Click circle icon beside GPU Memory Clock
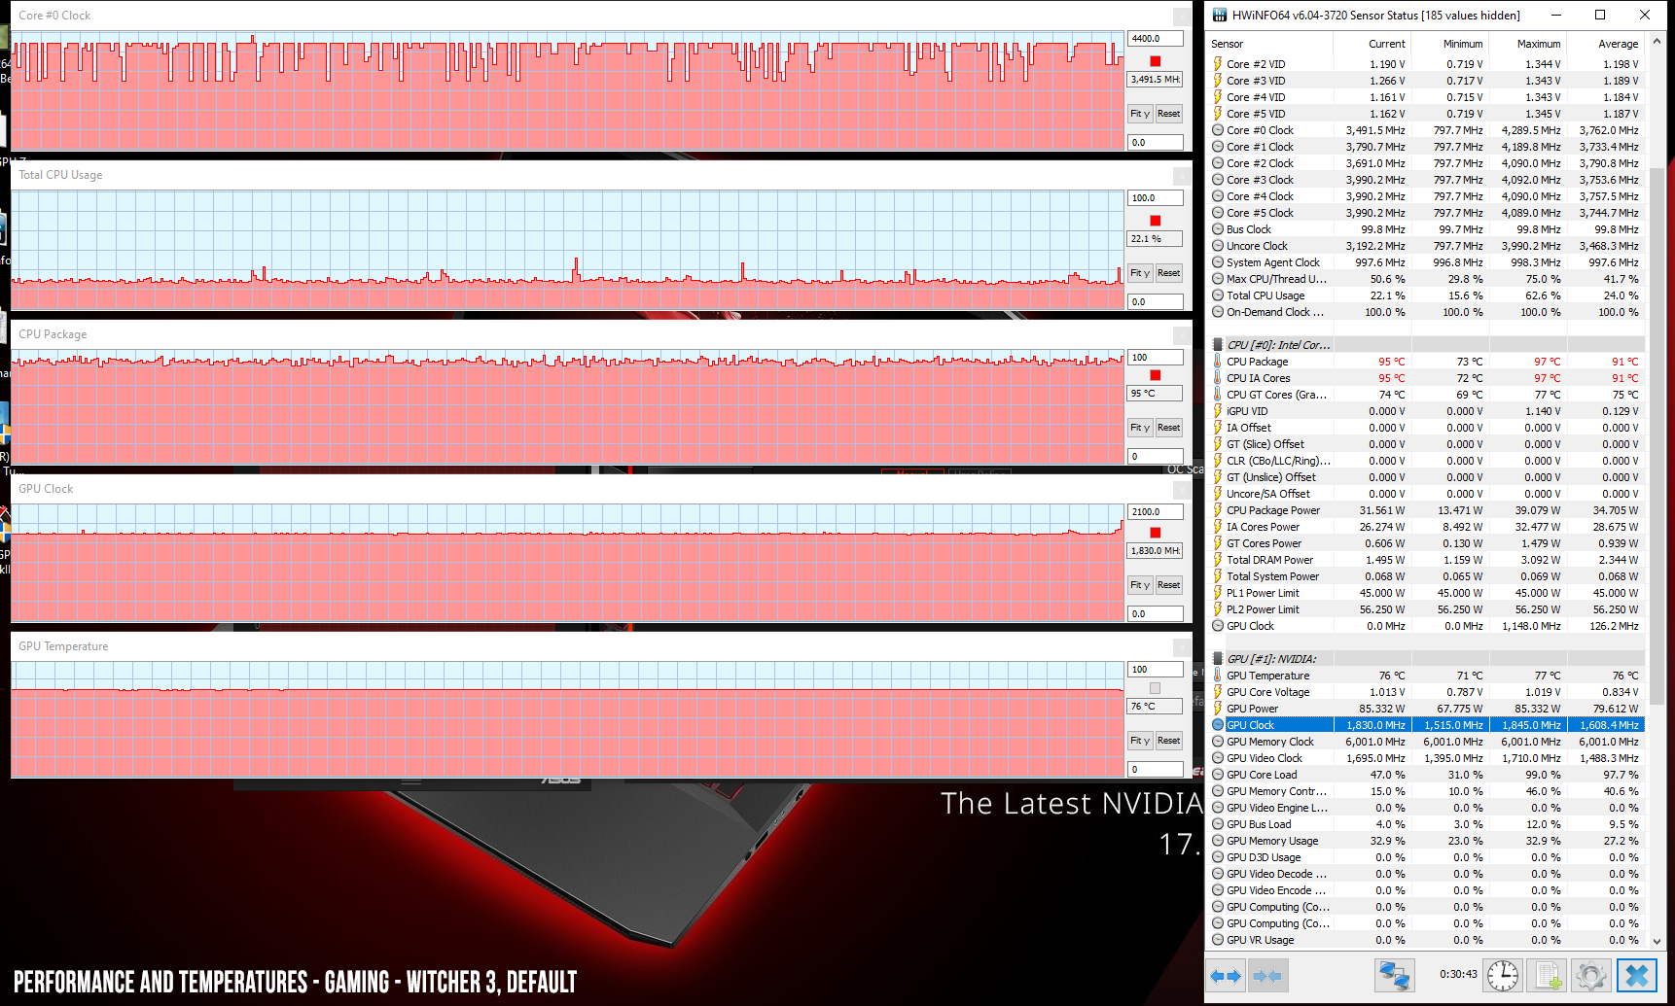 click(x=1218, y=742)
